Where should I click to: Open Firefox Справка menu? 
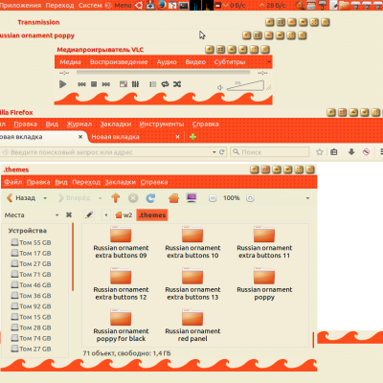click(206, 124)
